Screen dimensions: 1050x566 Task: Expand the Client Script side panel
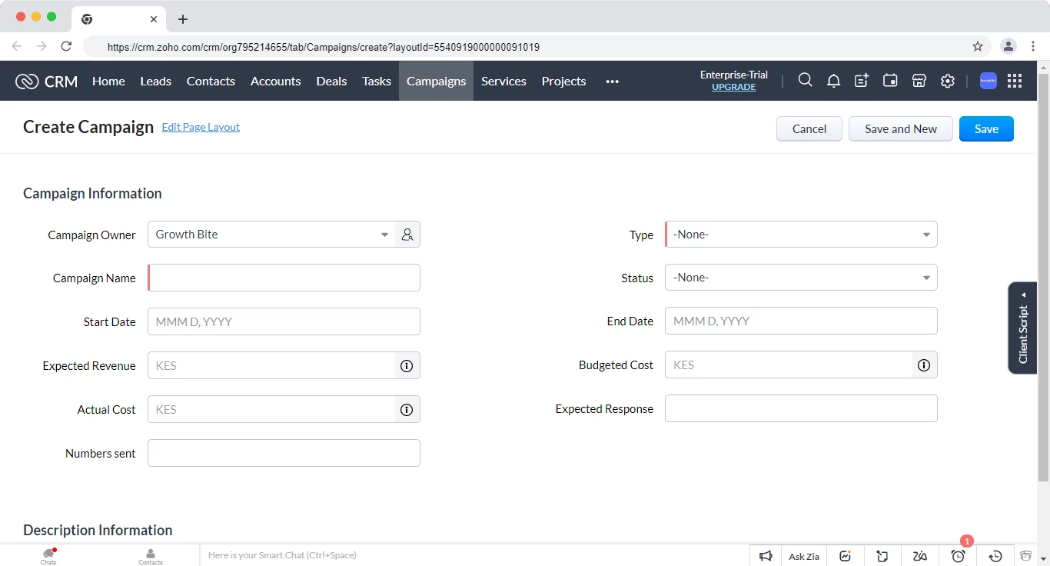tap(1023, 328)
